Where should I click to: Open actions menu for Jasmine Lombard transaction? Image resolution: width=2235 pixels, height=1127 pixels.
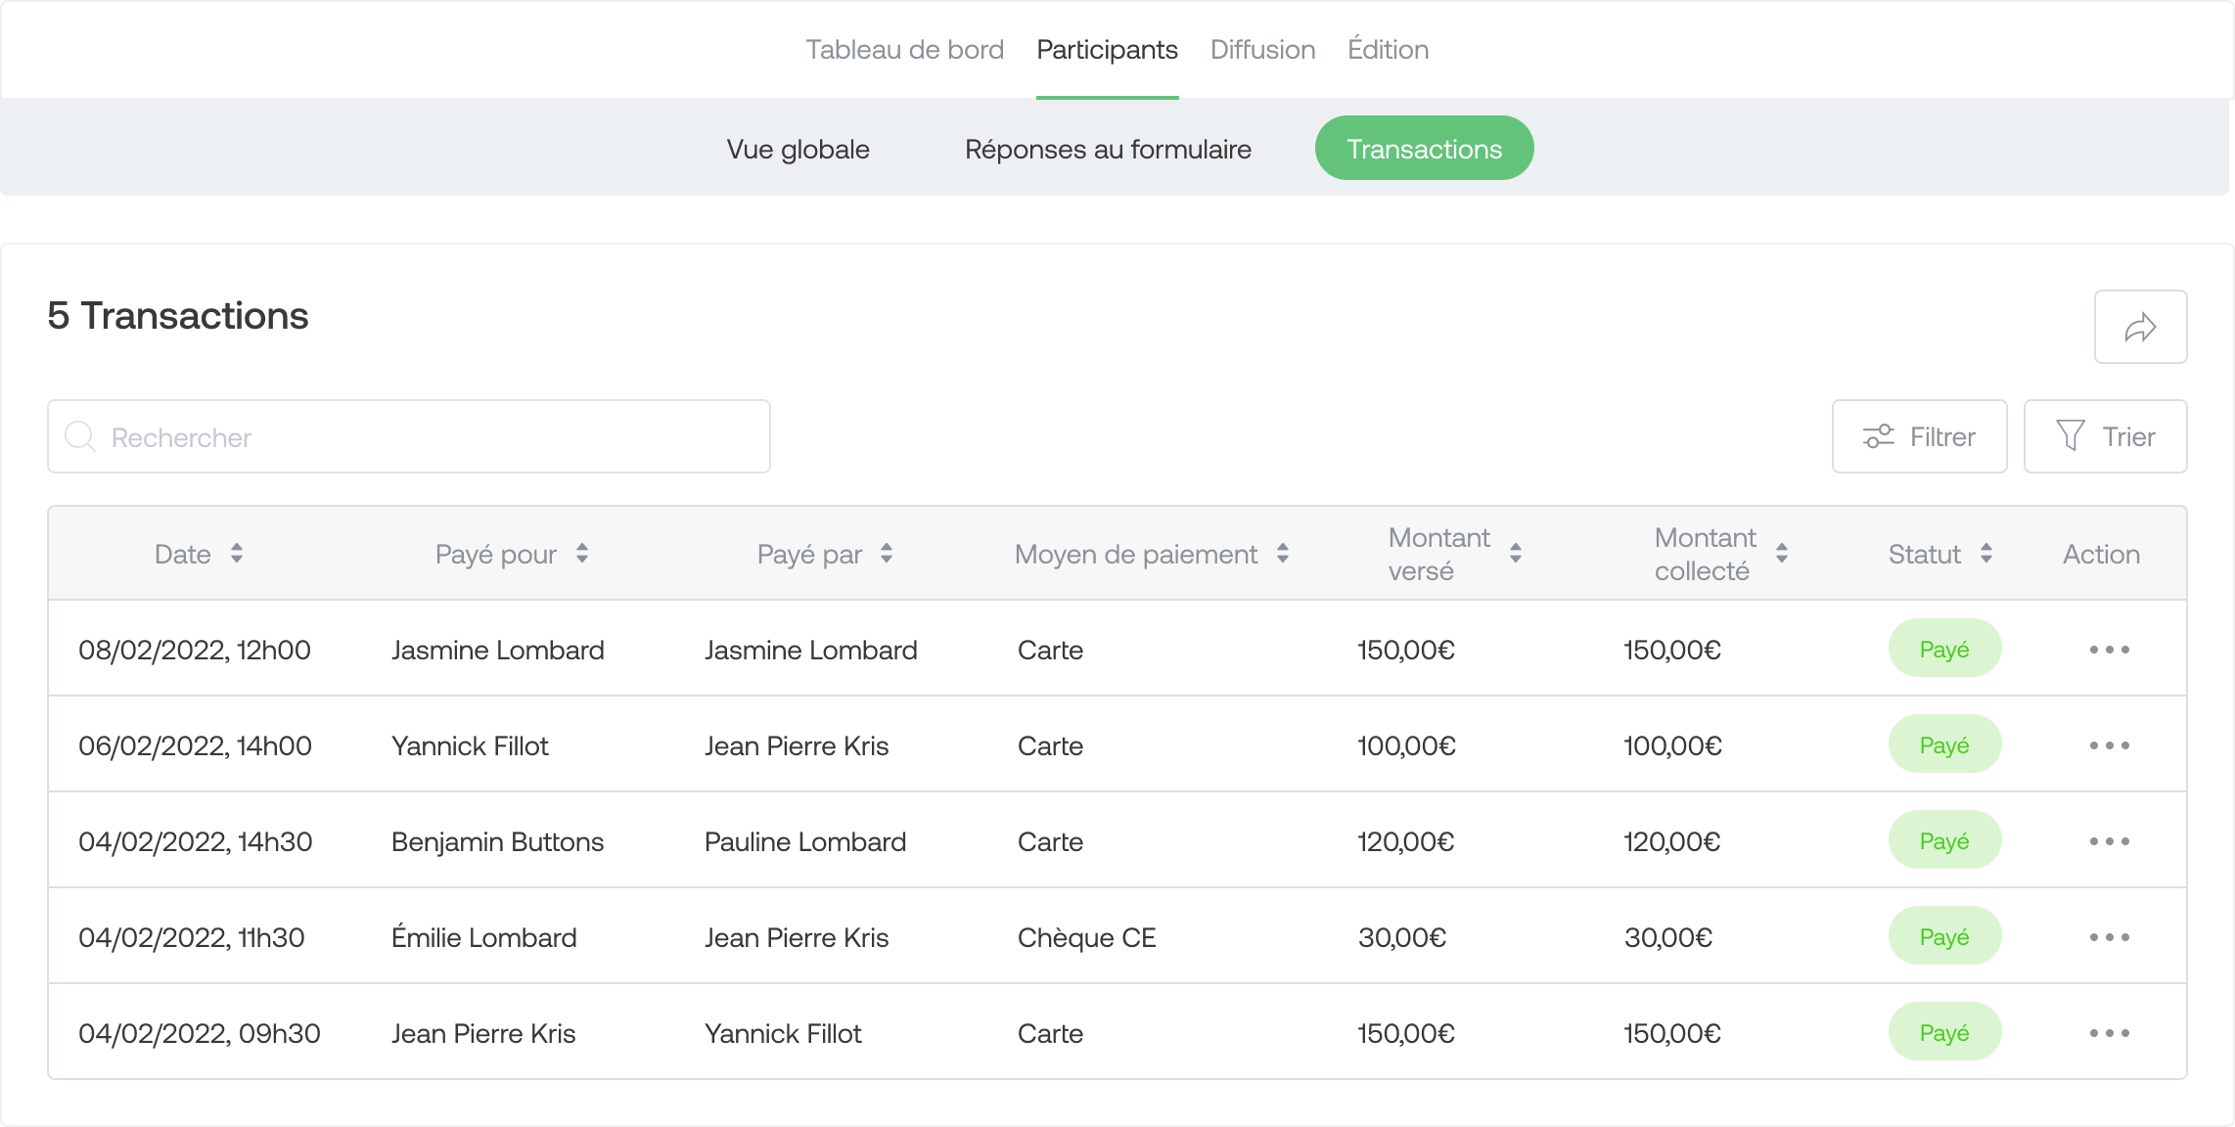pyautogui.click(x=2109, y=650)
